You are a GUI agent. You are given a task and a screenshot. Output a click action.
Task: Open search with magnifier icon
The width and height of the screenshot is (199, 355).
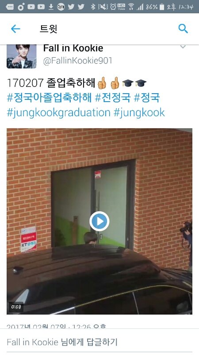[x=183, y=29]
